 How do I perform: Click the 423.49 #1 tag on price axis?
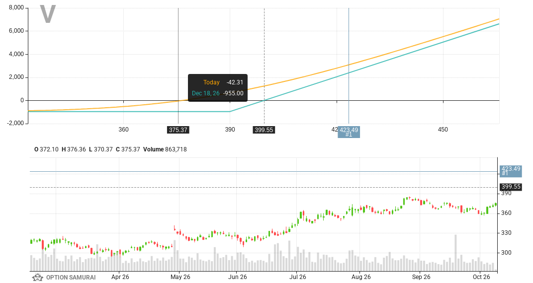click(x=511, y=171)
